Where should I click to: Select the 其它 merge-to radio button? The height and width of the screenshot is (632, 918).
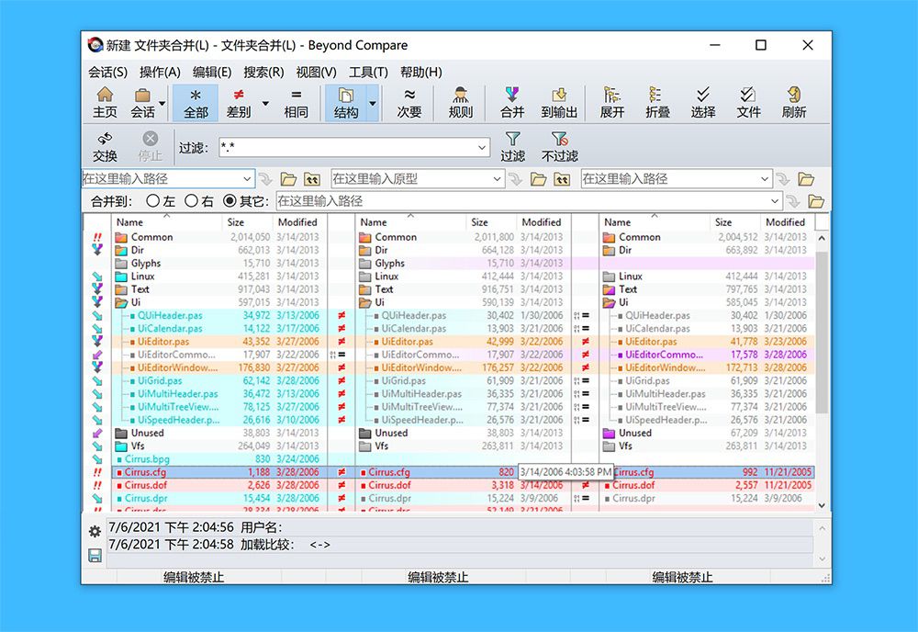coord(229,201)
